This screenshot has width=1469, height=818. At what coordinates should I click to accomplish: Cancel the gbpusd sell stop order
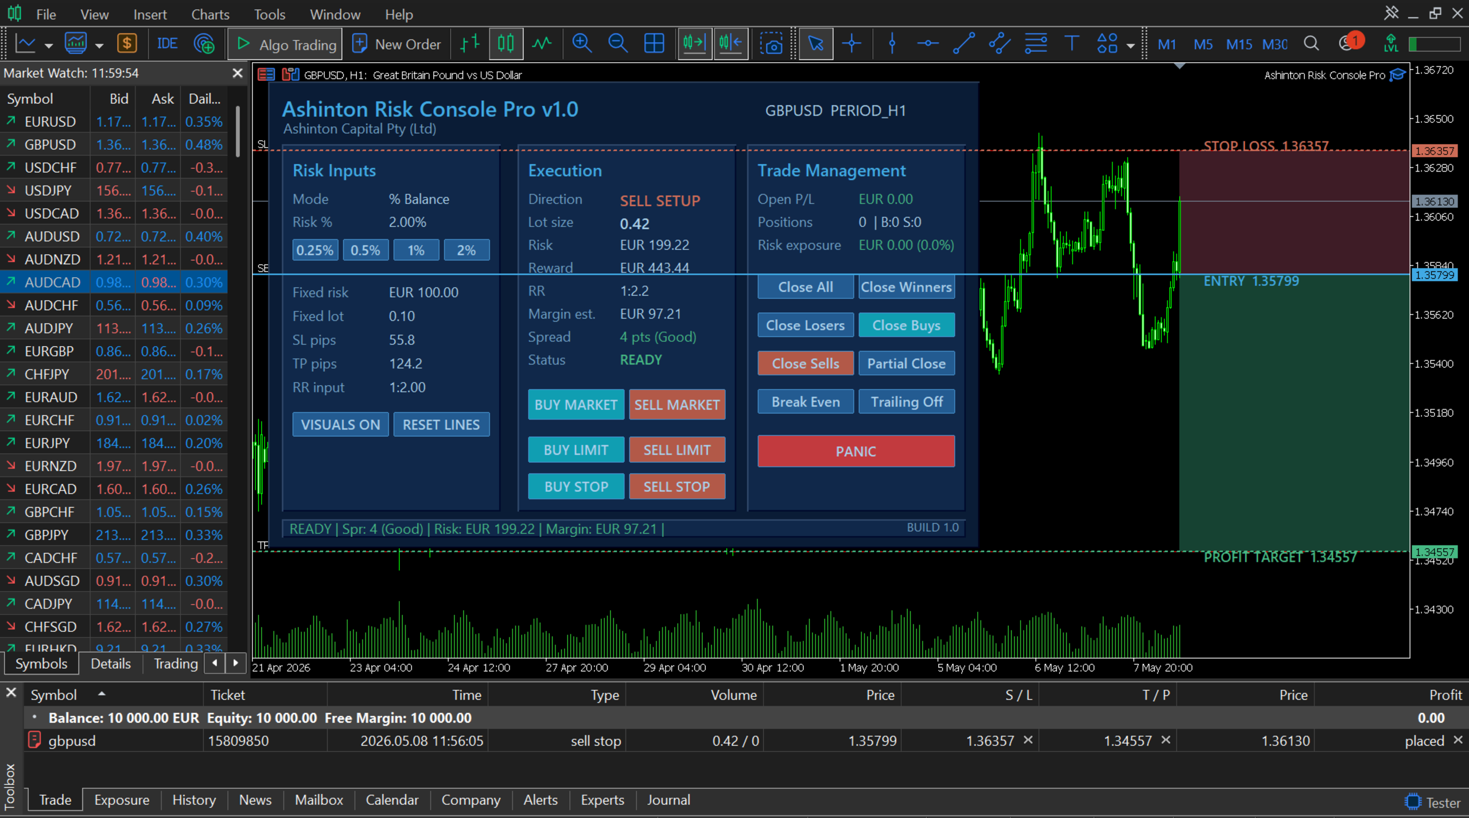1458,740
